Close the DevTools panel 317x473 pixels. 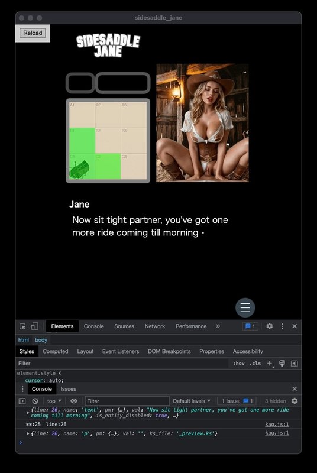[295, 326]
